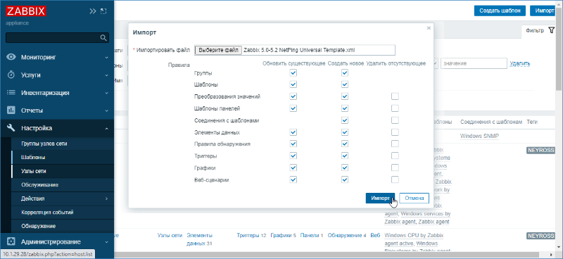
Task: Expand the Инвентаризация menu
Action: (x=57, y=93)
